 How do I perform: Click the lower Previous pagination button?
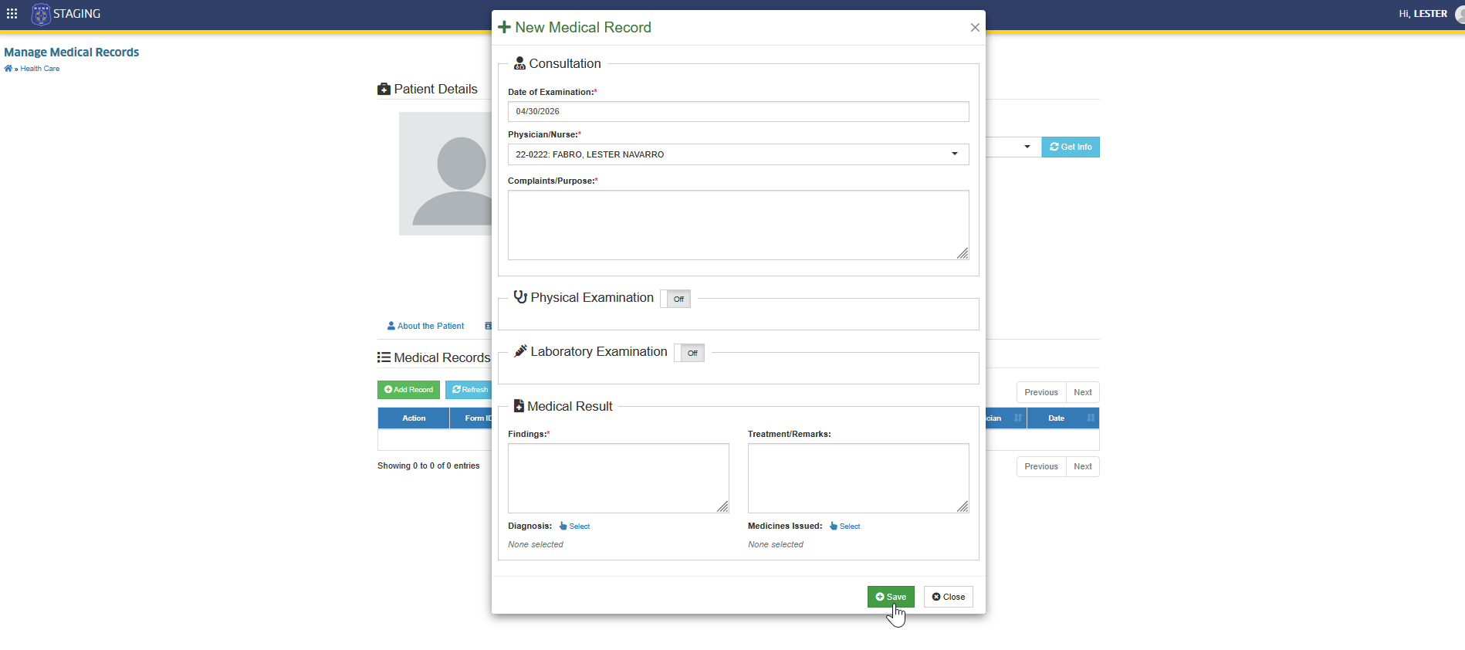tap(1041, 466)
